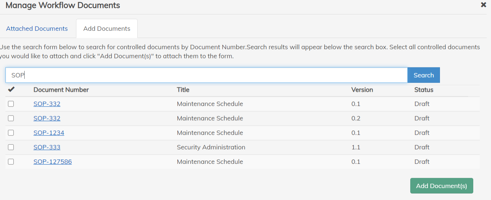Click the Document Number column header
This screenshot has height=200, width=491.
click(61, 90)
